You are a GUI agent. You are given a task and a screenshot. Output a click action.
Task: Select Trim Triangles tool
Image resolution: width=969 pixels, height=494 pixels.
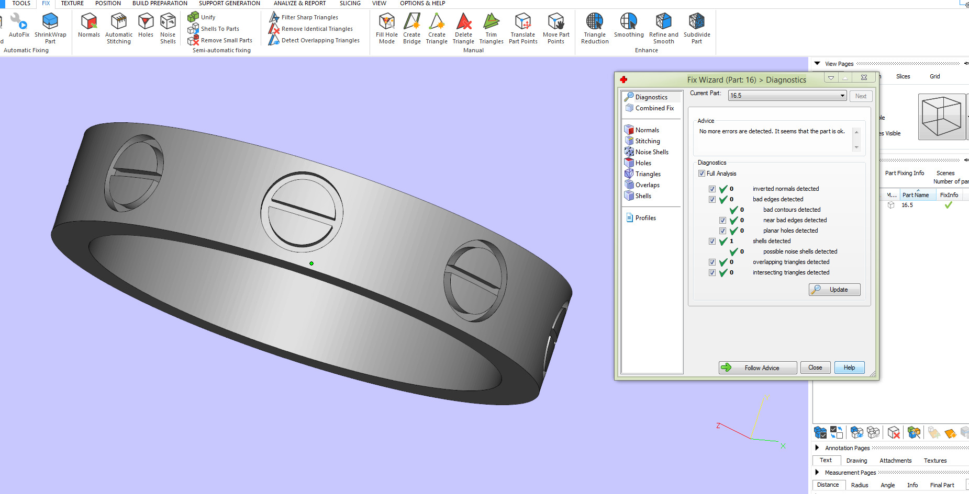click(491, 28)
